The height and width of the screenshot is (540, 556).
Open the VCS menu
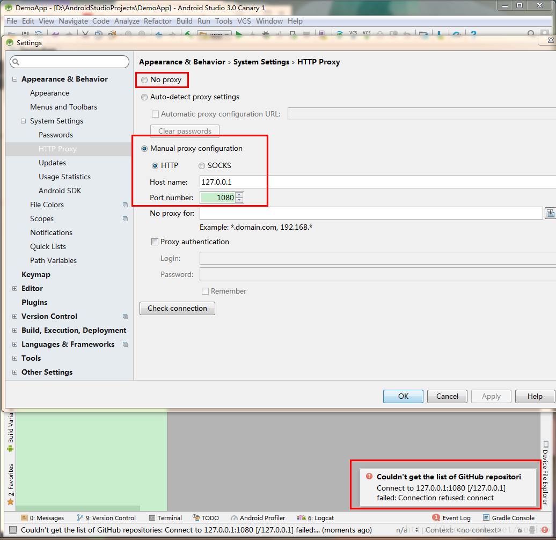(x=244, y=21)
